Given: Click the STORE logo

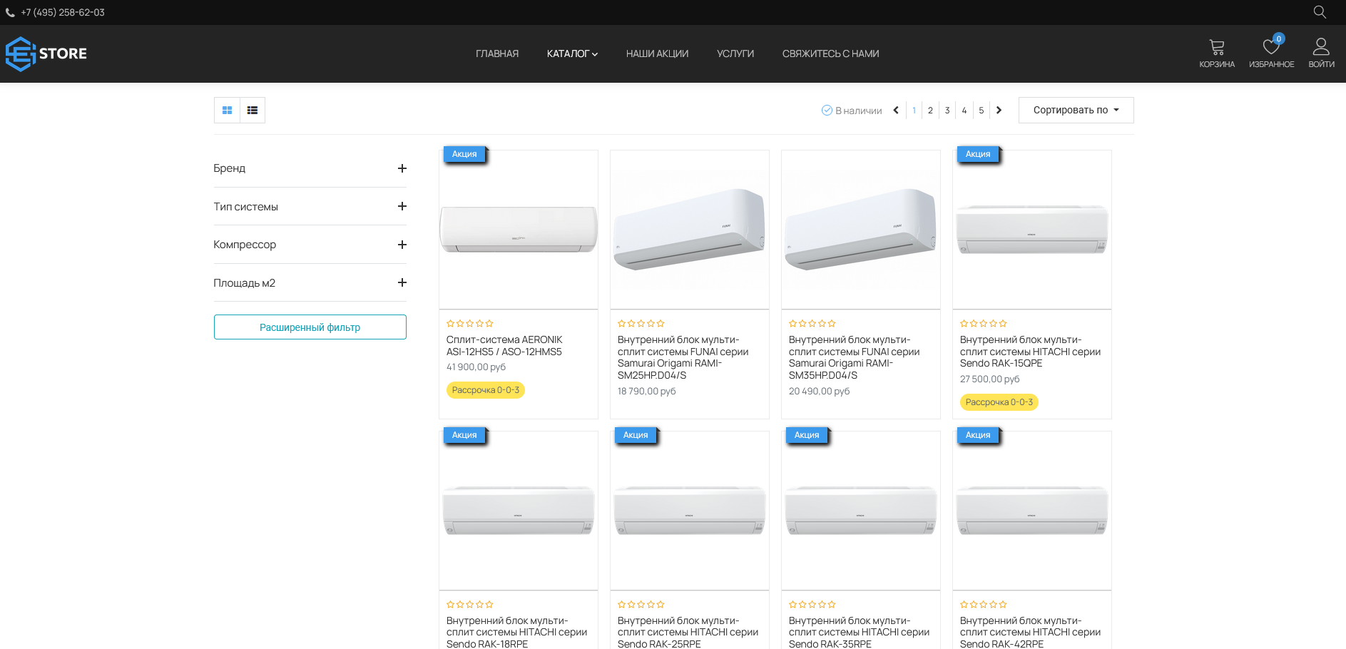Looking at the screenshot, I should [46, 53].
